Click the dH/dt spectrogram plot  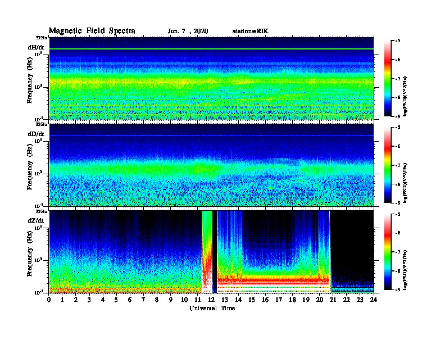point(211,79)
